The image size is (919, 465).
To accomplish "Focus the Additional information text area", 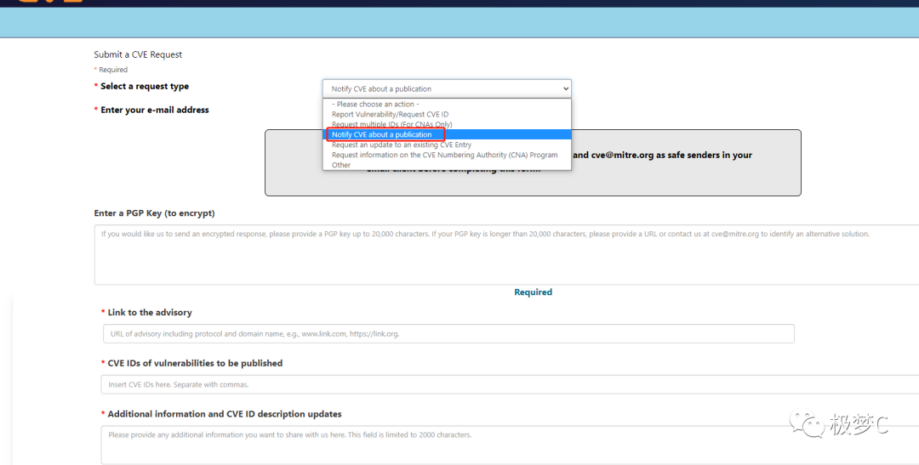I will coord(510,445).
